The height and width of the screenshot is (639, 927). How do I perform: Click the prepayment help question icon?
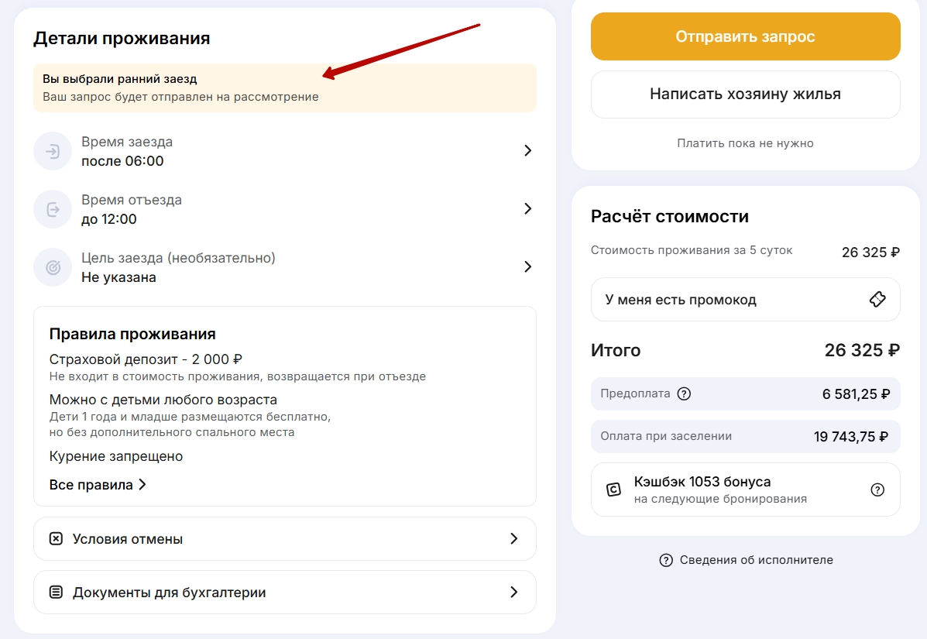tap(684, 393)
